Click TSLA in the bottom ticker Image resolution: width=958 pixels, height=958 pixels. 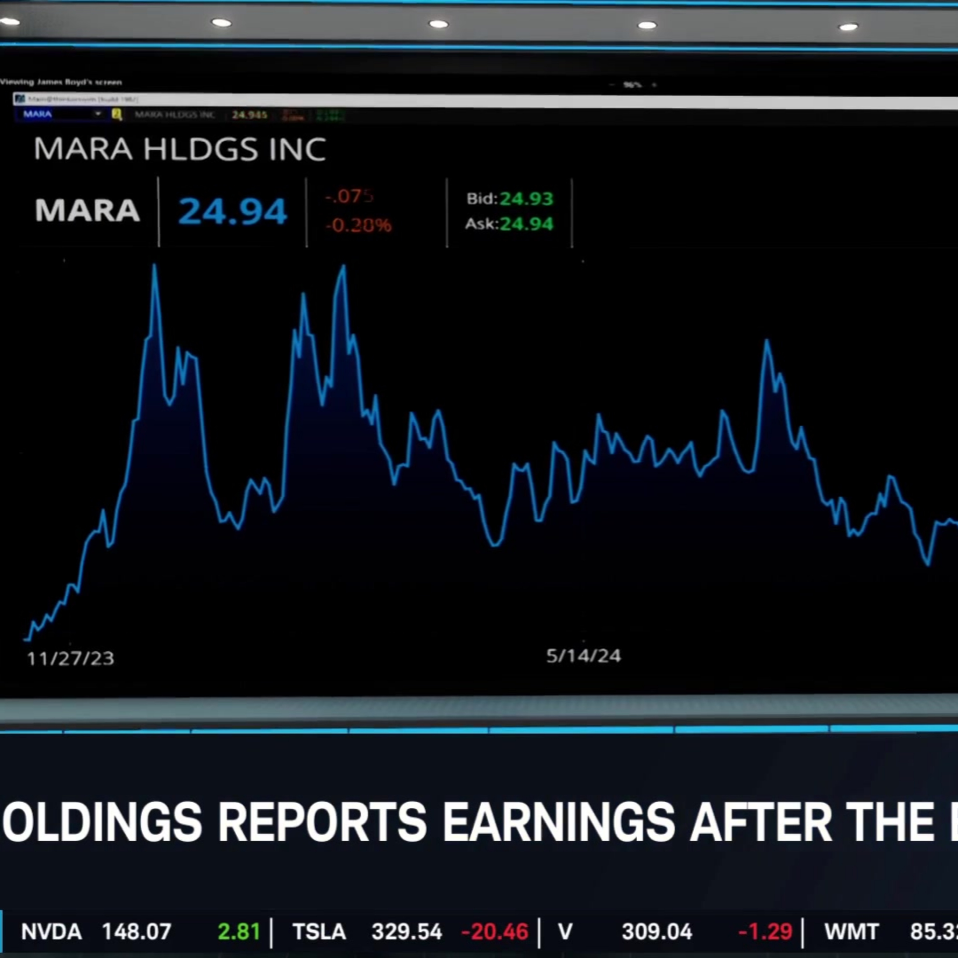(319, 932)
